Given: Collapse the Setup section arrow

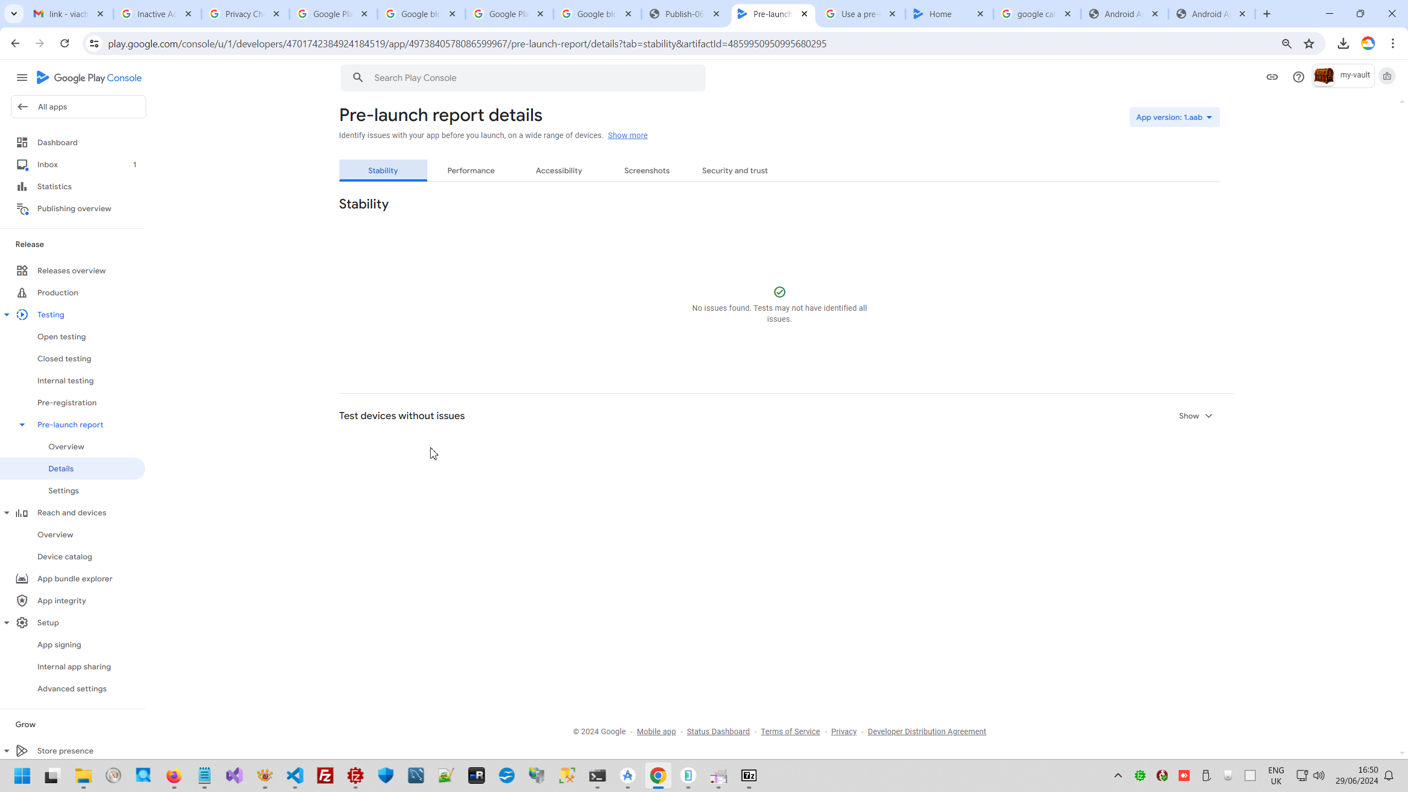Looking at the screenshot, I should (x=7, y=623).
